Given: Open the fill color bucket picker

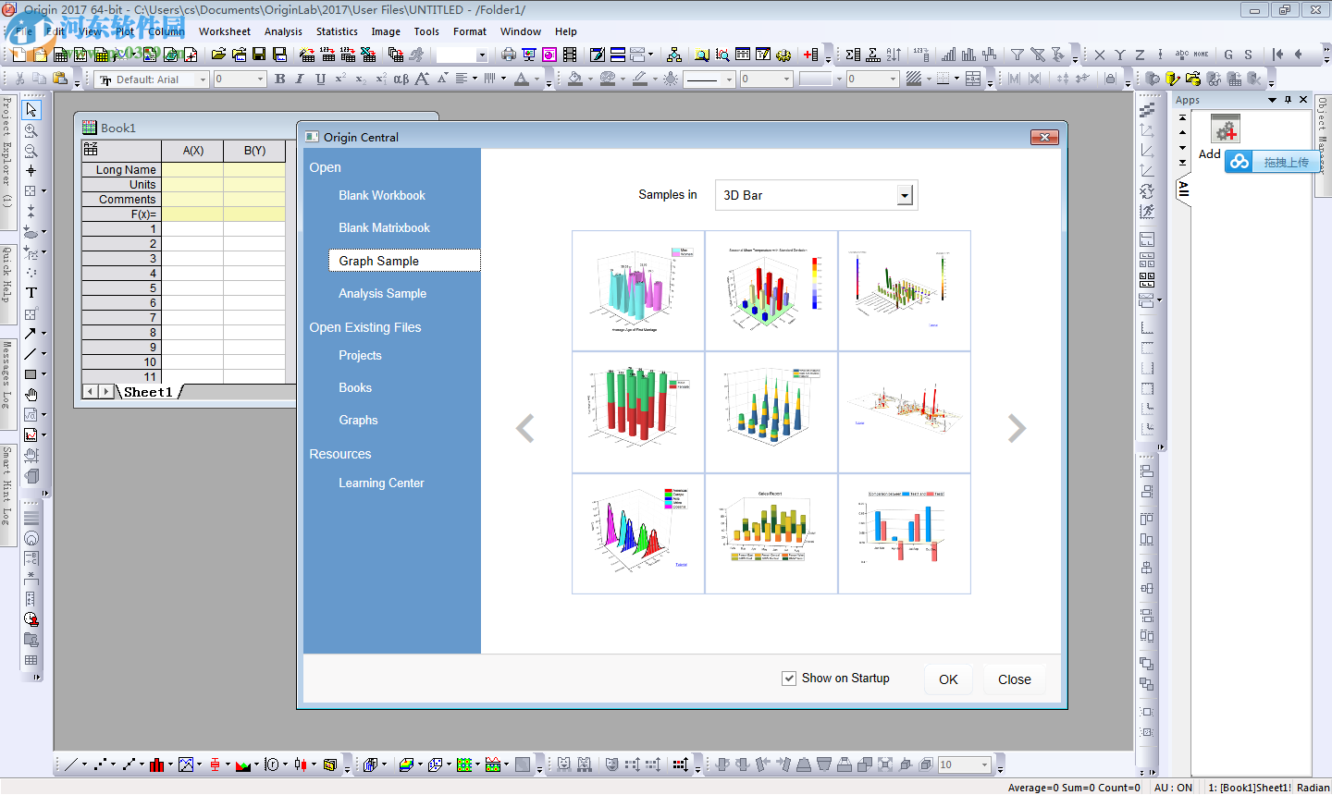Looking at the screenshot, I should pos(575,79).
